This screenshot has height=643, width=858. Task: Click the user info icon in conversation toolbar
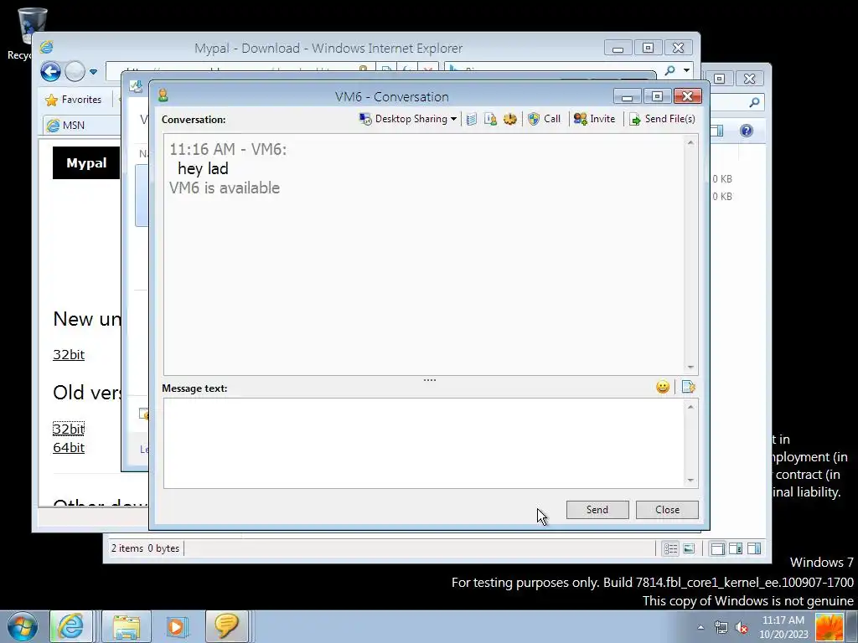490,119
